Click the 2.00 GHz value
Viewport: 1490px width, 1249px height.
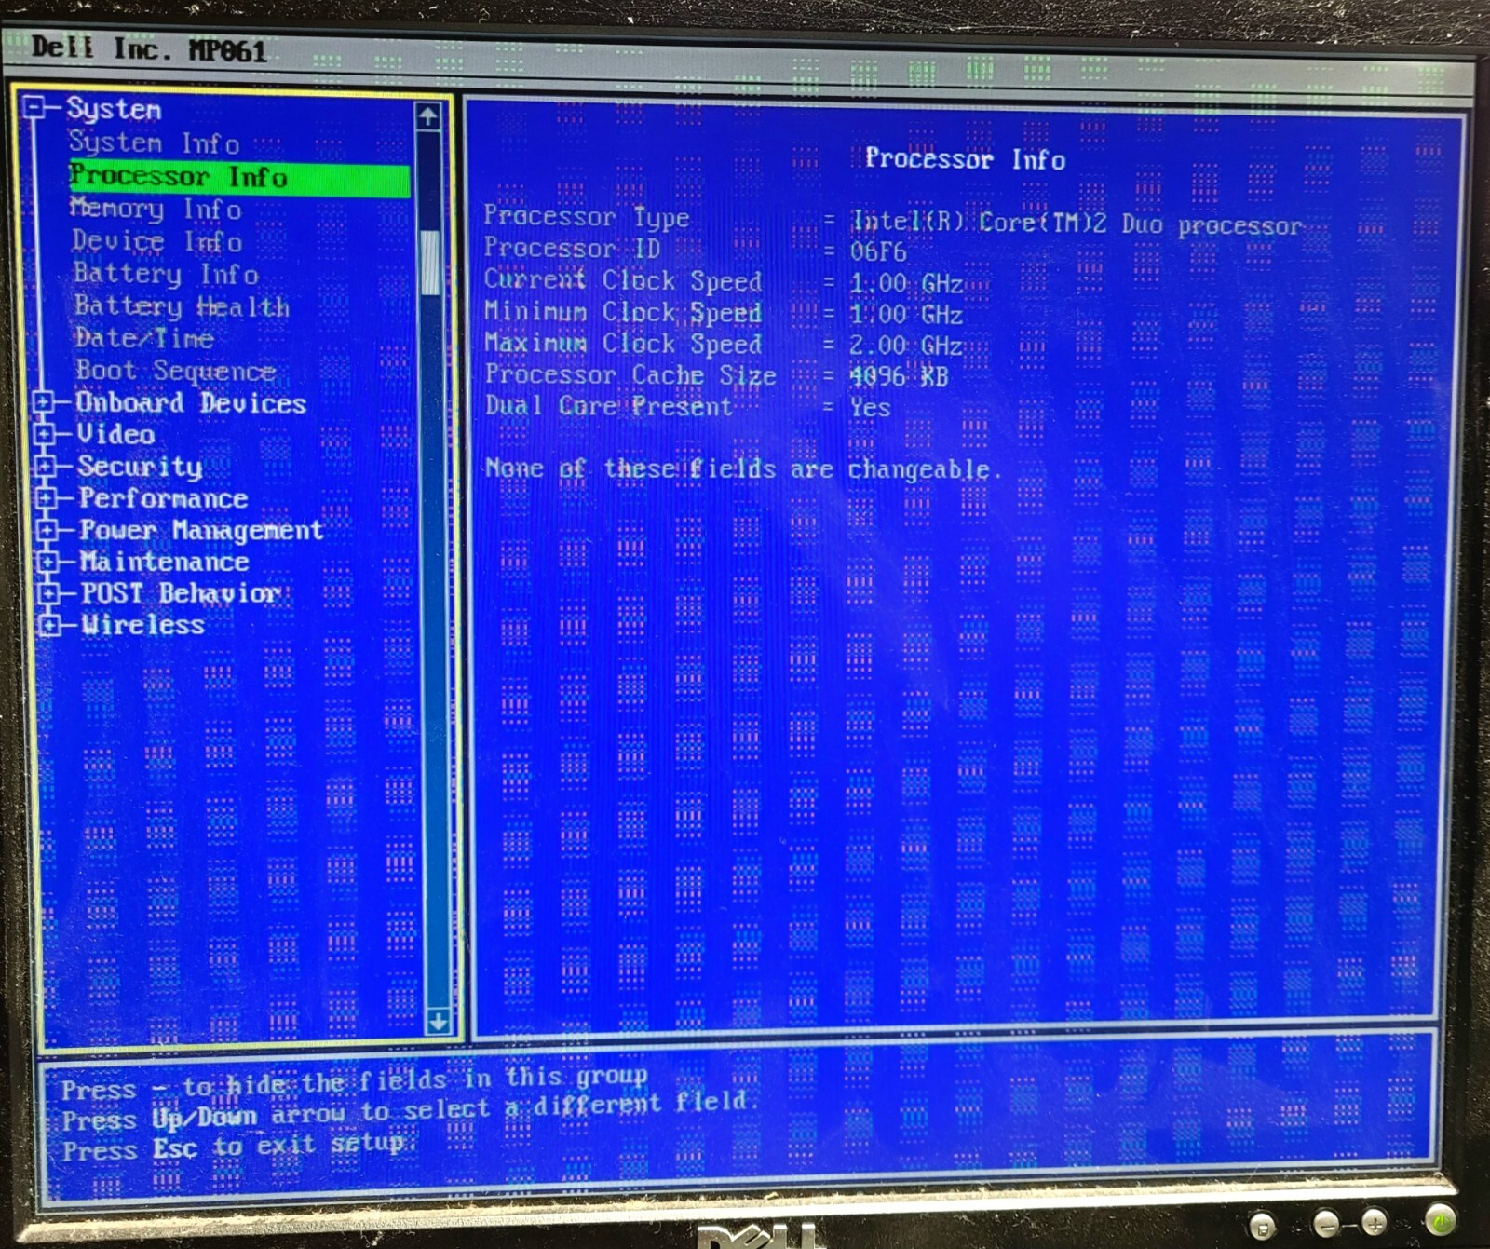905,346
